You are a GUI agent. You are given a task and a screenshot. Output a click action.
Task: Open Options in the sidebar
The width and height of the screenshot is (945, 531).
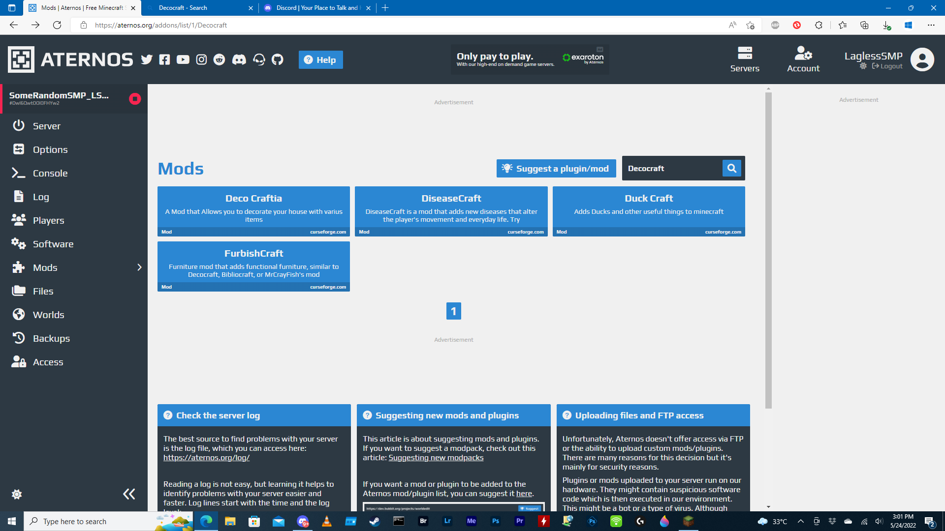coord(74,149)
